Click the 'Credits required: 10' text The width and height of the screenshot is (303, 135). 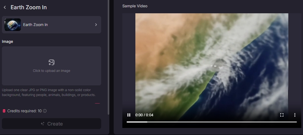click(x=24, y=111)
